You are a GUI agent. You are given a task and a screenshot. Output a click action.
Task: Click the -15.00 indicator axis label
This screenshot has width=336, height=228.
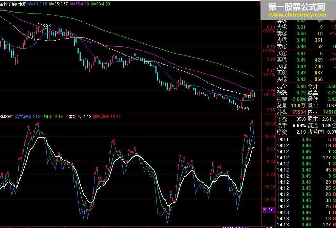(x=269, y=200)
